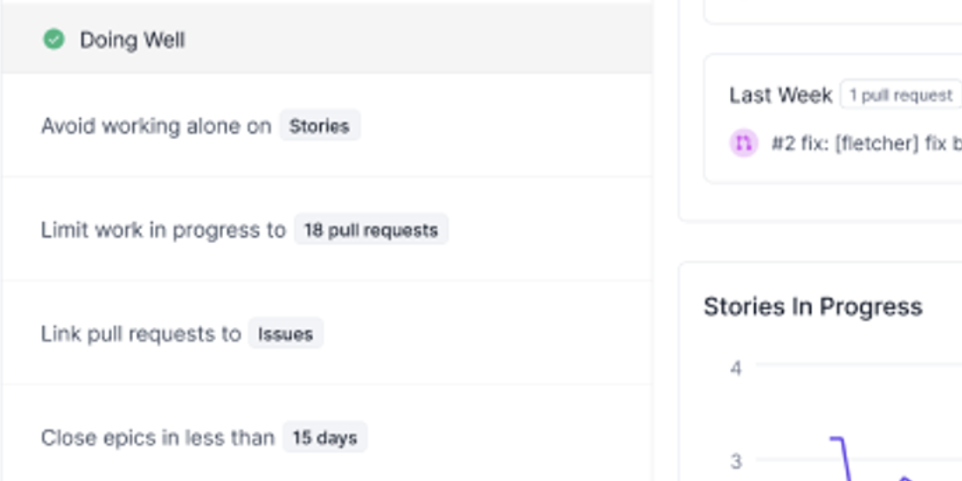
Task: Open the 18 pull requests tag
Action: pyautogui.click(x=371, y=230)
